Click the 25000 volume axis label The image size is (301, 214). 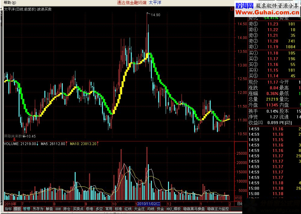(242, 153)
